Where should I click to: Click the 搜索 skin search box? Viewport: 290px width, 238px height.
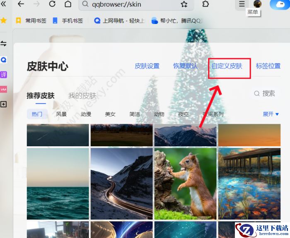tap(264, 93)
